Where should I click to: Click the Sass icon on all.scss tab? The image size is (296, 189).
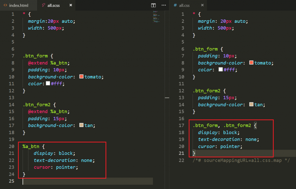(x=43, y=5)
